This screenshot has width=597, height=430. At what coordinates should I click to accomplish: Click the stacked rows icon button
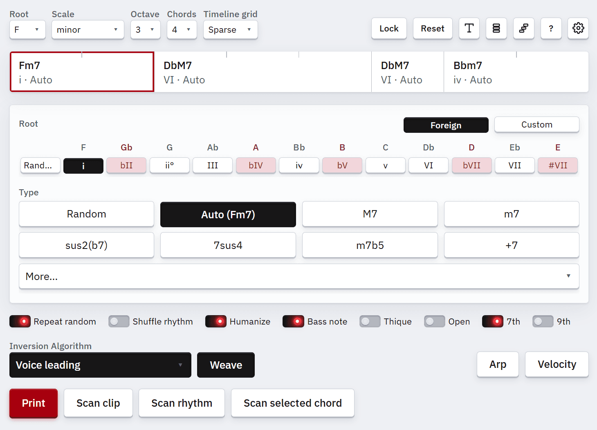[496, 29]
